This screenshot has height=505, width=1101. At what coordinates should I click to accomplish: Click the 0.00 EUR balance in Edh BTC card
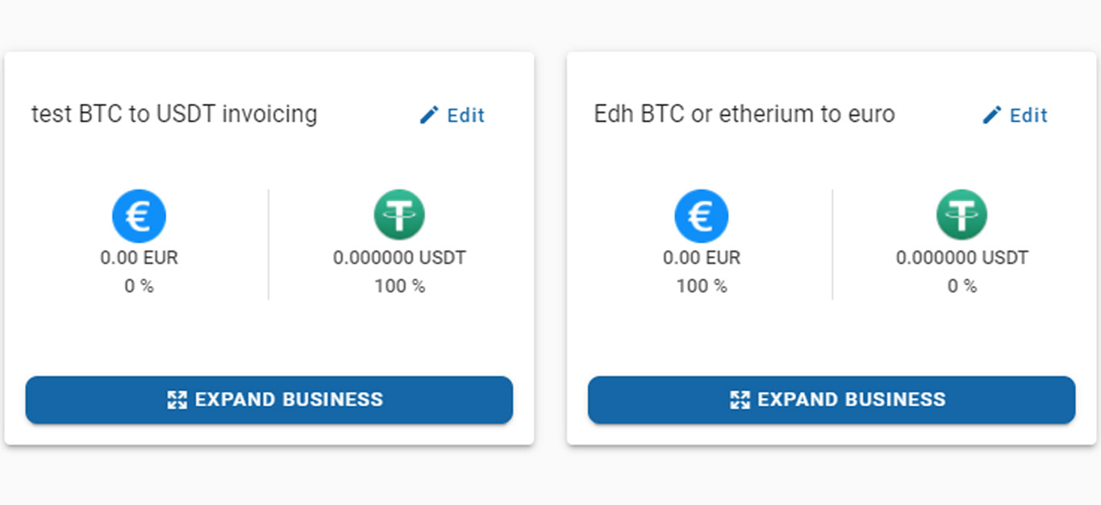coord(701,258)
